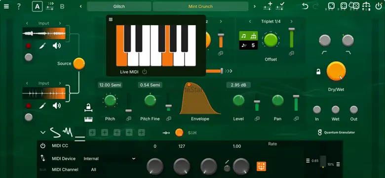Collapse the modulation panel chevron
The width and height of the screenshot is (385, 178).
(x=43, y=133)
